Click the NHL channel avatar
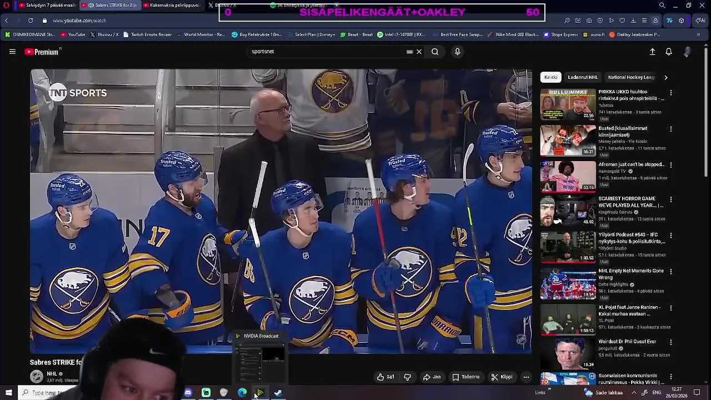 click(x=37, y=377)
